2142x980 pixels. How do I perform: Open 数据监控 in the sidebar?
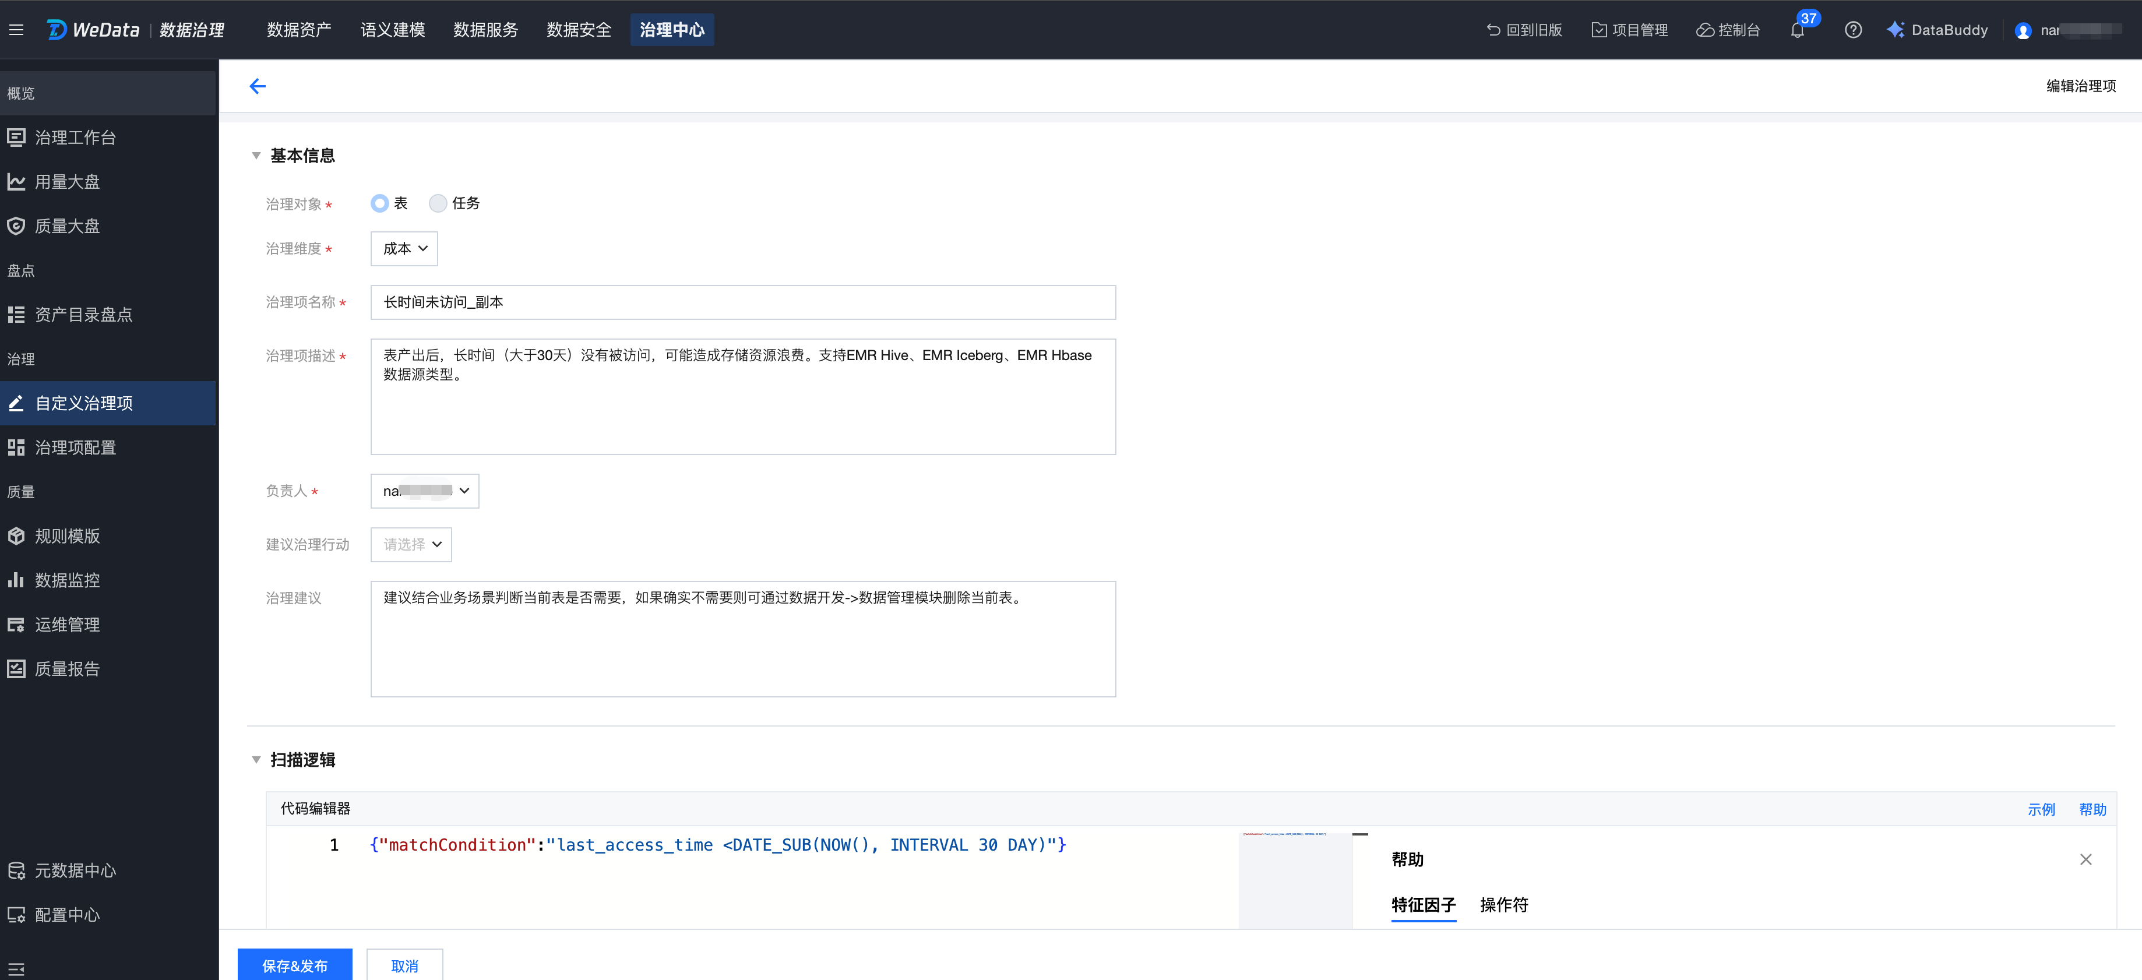tap(66, 579)
